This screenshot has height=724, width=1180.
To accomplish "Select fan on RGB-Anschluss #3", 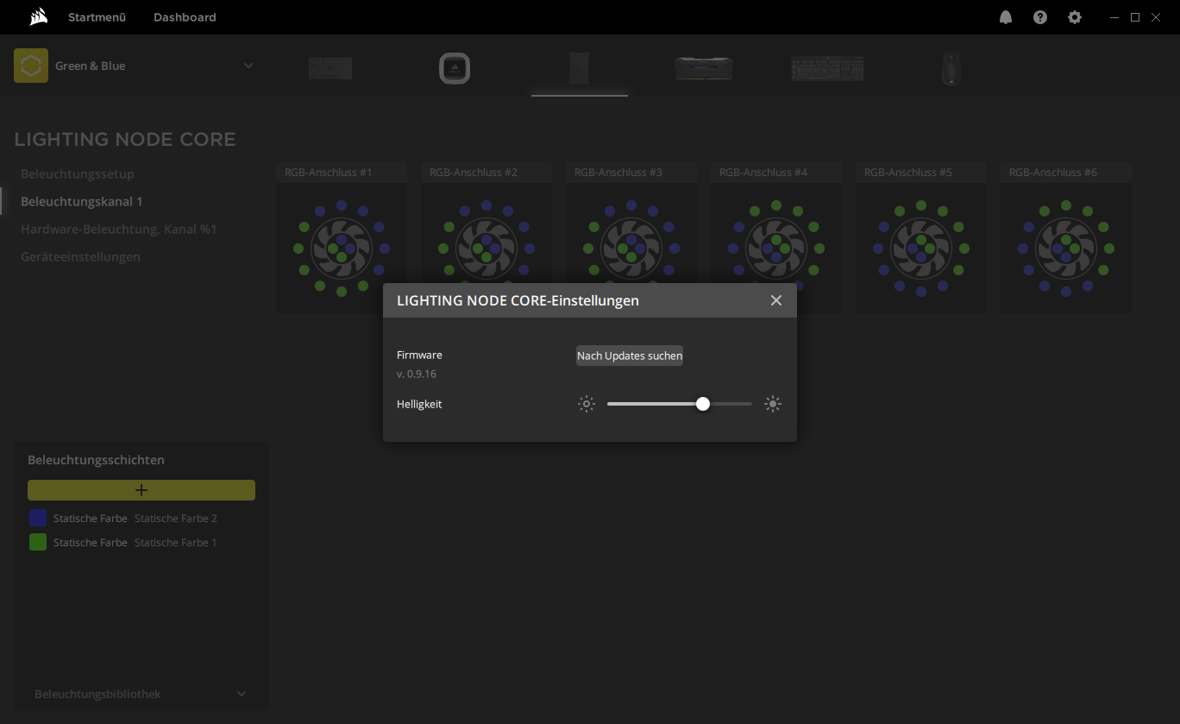I will (631, 249).
